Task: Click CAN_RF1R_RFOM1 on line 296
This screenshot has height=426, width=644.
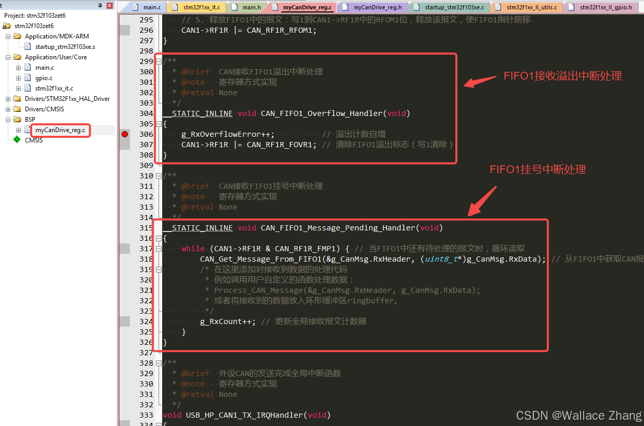Action: [x=279, y=30]
